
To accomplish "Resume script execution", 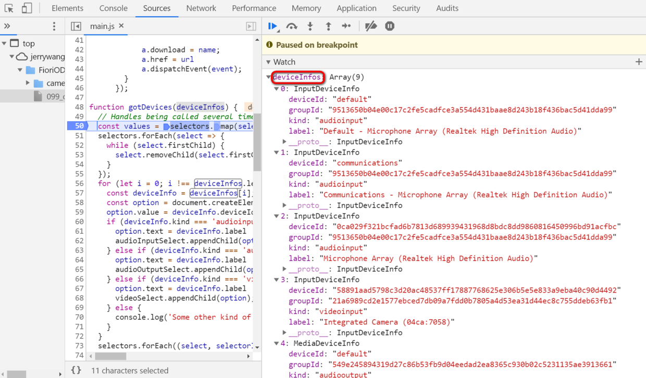I will pyautogui.click(x=272, y=26).
